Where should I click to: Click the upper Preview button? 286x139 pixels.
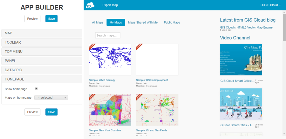pyautogui.click(x=32, y=19)
